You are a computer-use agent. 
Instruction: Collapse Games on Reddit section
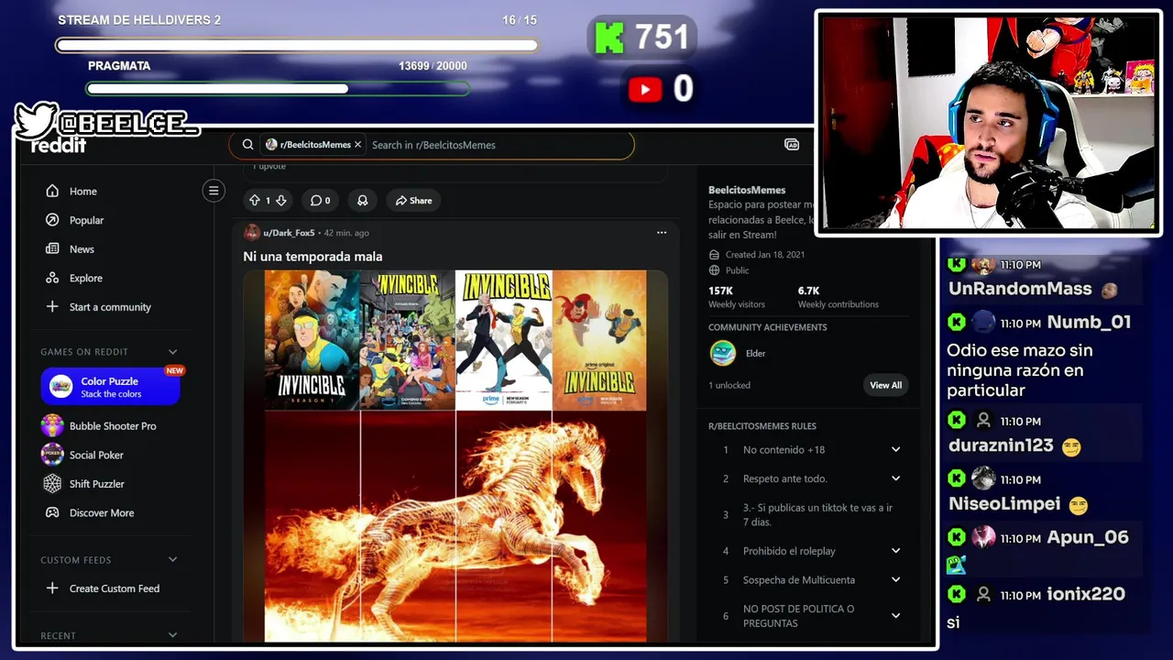(172, 352)
